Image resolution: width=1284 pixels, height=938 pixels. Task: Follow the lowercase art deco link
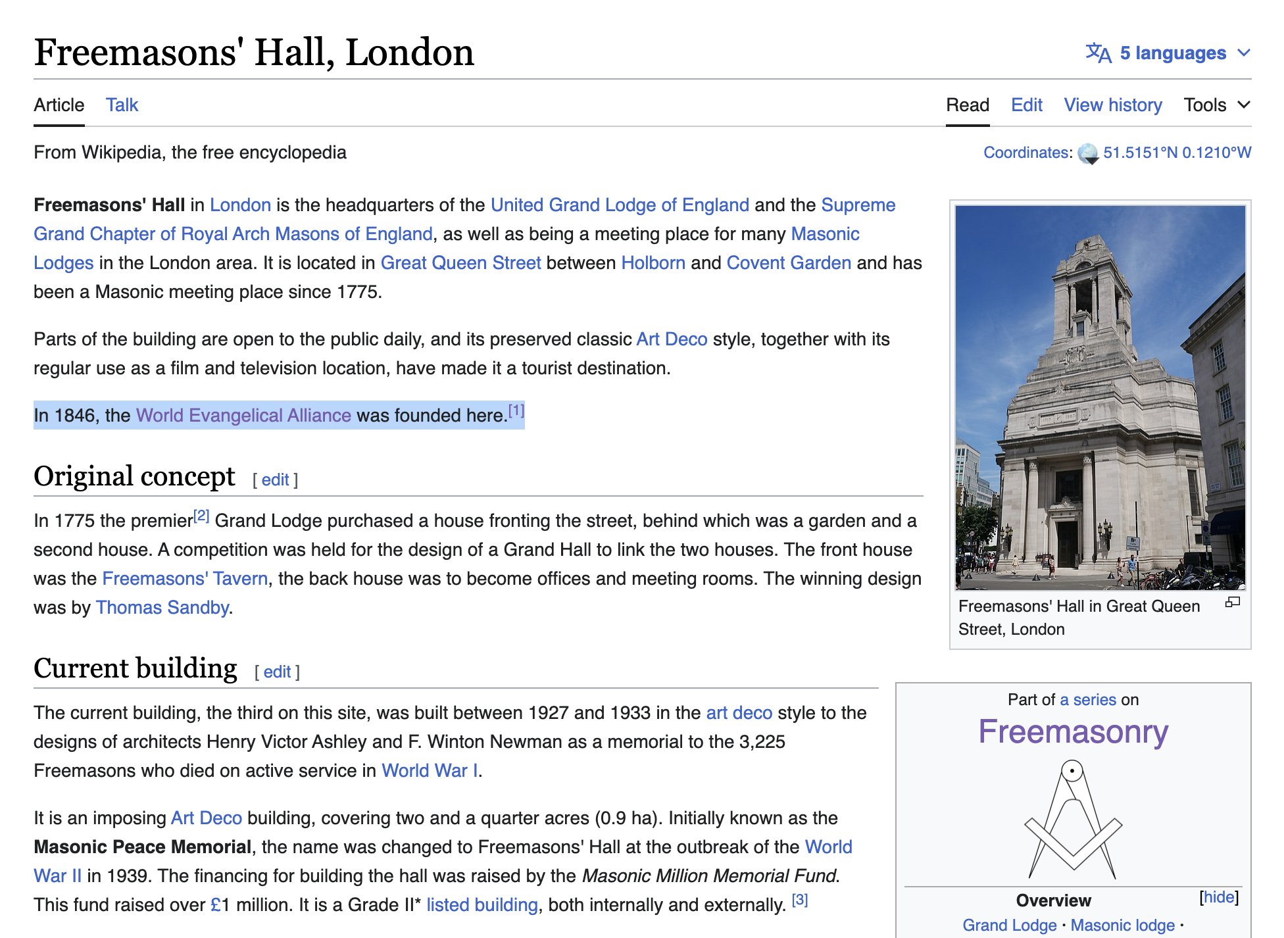pos(739,712)
